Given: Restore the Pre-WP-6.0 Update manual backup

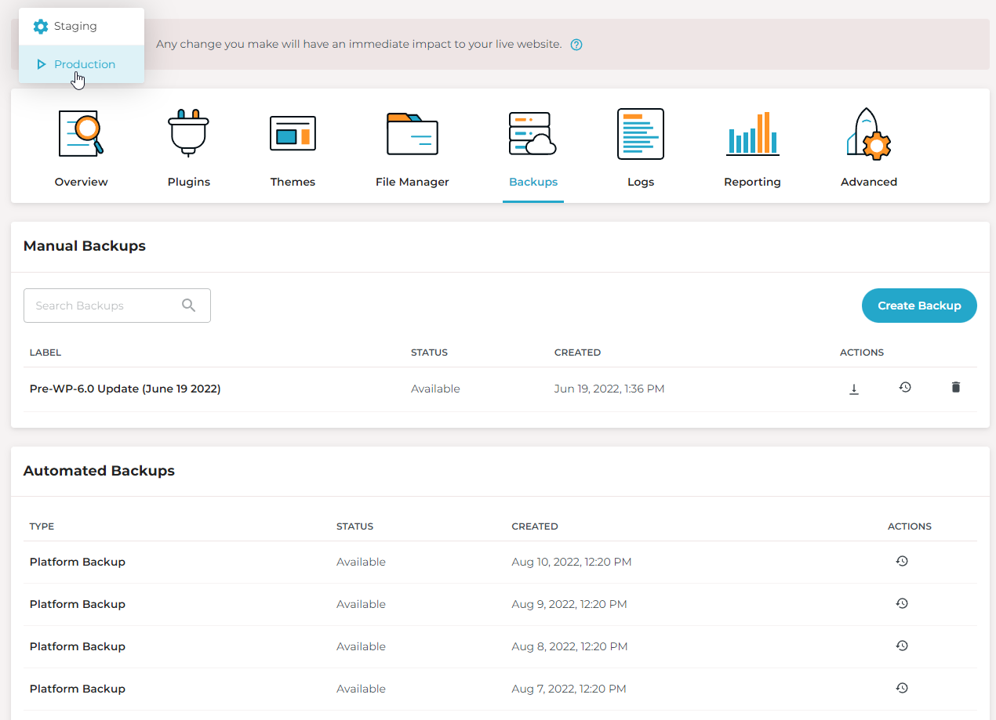Looking at the screenshot, I should coord(905,387).
